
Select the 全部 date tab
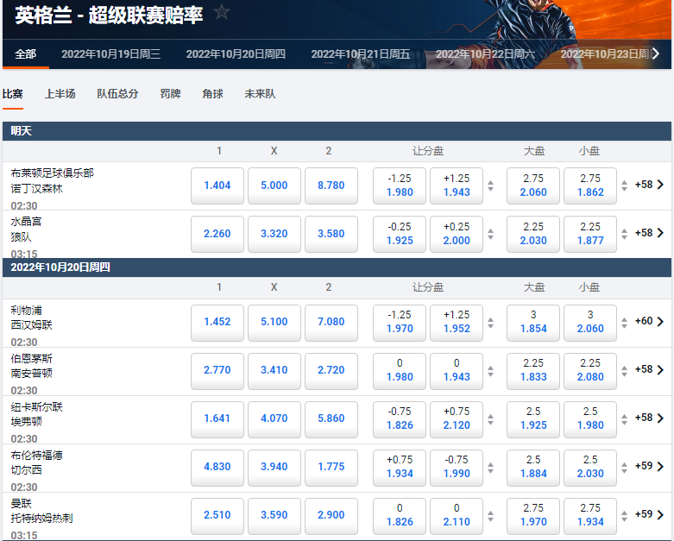tap(25, 53)
